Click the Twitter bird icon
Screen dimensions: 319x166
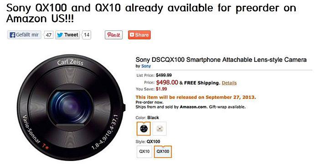point(60,35)
